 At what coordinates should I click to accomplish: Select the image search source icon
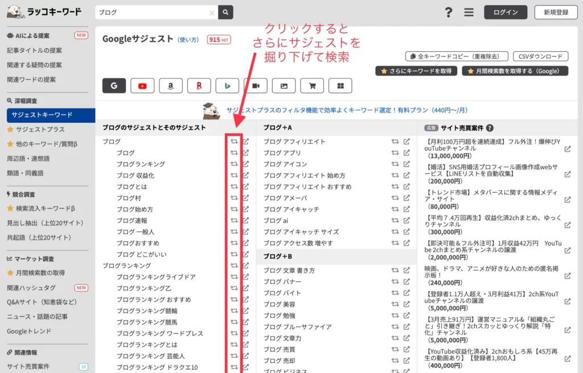pos(284,86)
